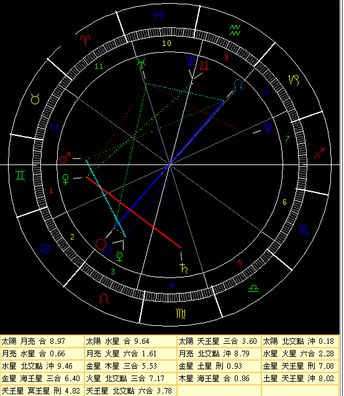Select the blue Pluto symbol
This screenshot has width=344, height=396.
tap(268, 127)
